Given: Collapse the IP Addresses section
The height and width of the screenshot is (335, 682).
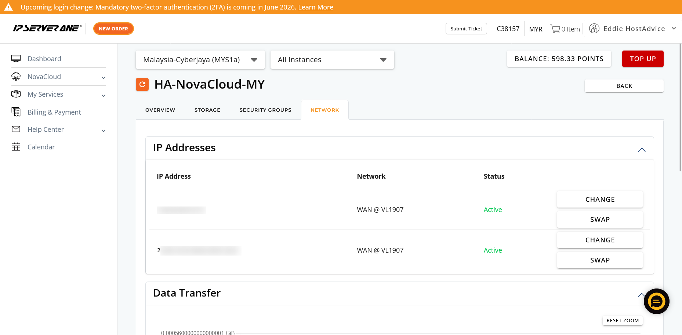Looking at the screenshot, I should (x=642, y=150).
